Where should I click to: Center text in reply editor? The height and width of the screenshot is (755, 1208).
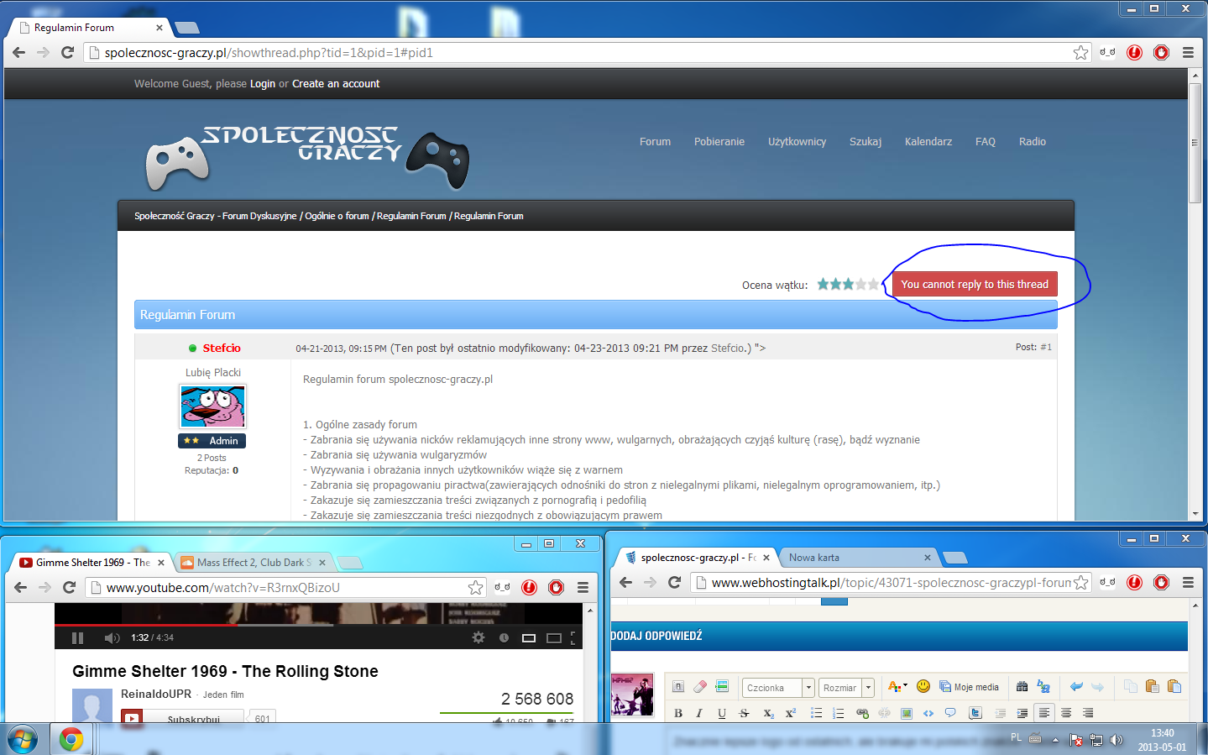1066,713
